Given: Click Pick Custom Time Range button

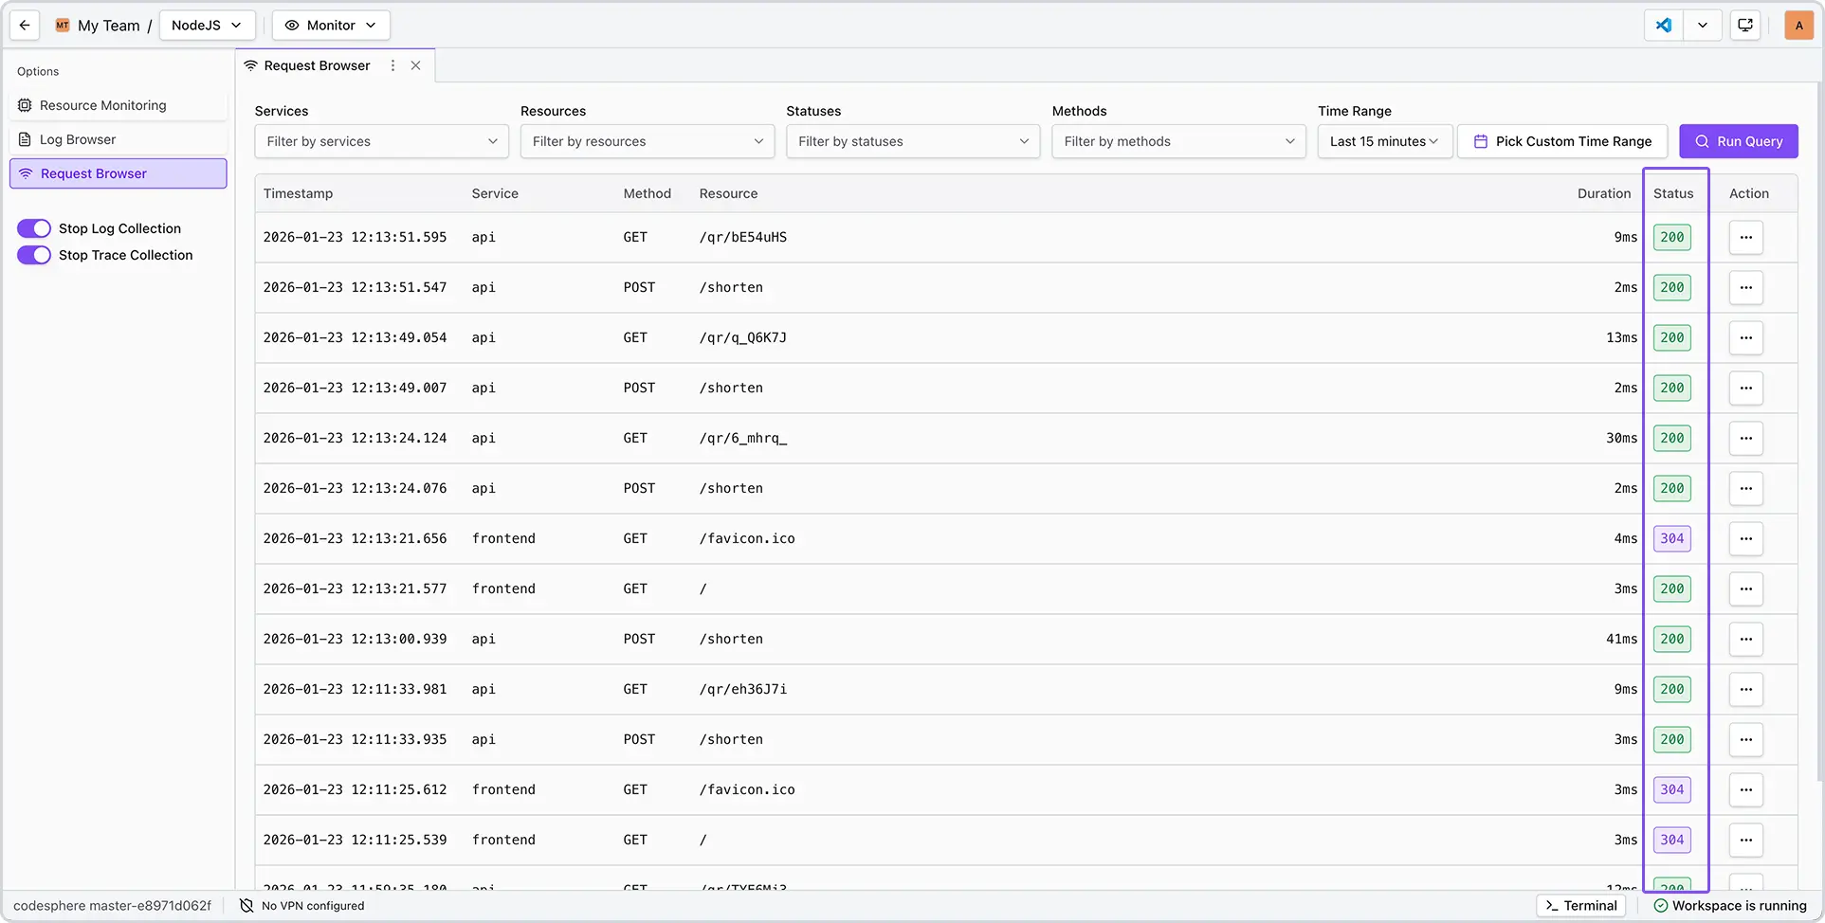Looking at the screenshot, I should tap(1561, 141).
